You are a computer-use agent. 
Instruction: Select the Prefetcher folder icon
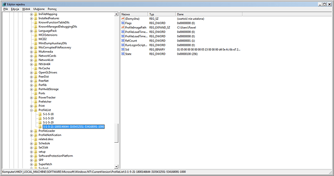[35, 102]
